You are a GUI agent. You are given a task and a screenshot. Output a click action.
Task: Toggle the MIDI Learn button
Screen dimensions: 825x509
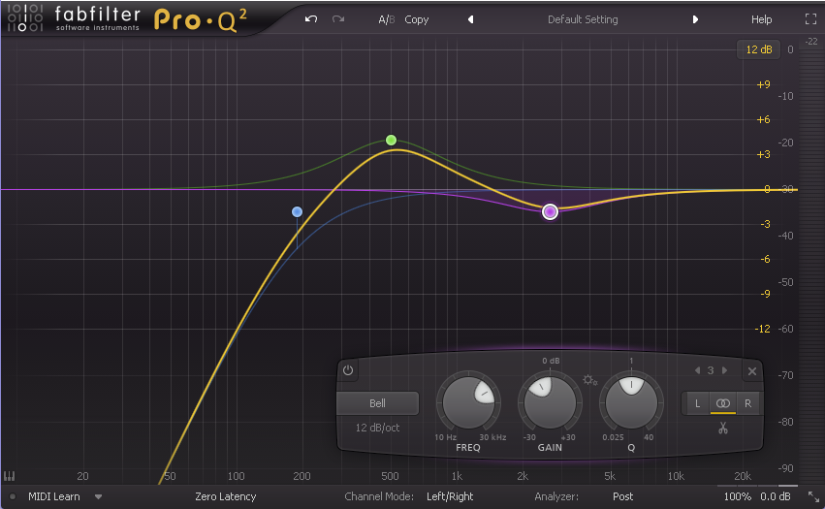click(x=53, y=496)
